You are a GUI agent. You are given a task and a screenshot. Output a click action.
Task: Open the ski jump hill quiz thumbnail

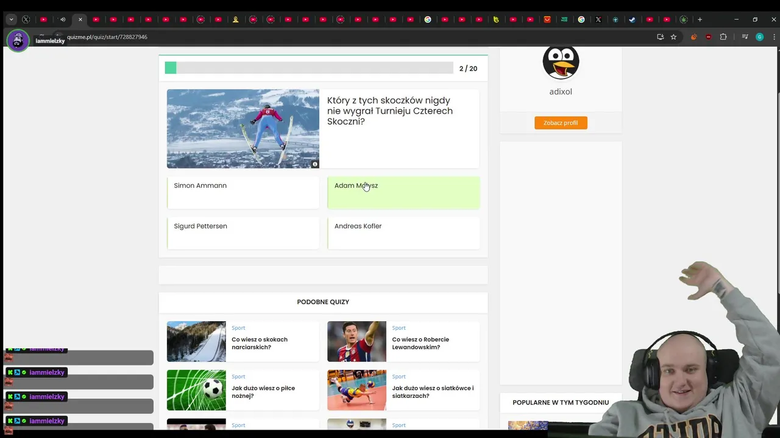tap(196, 341)
